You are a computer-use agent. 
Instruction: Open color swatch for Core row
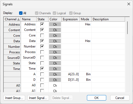click(55, 35)
